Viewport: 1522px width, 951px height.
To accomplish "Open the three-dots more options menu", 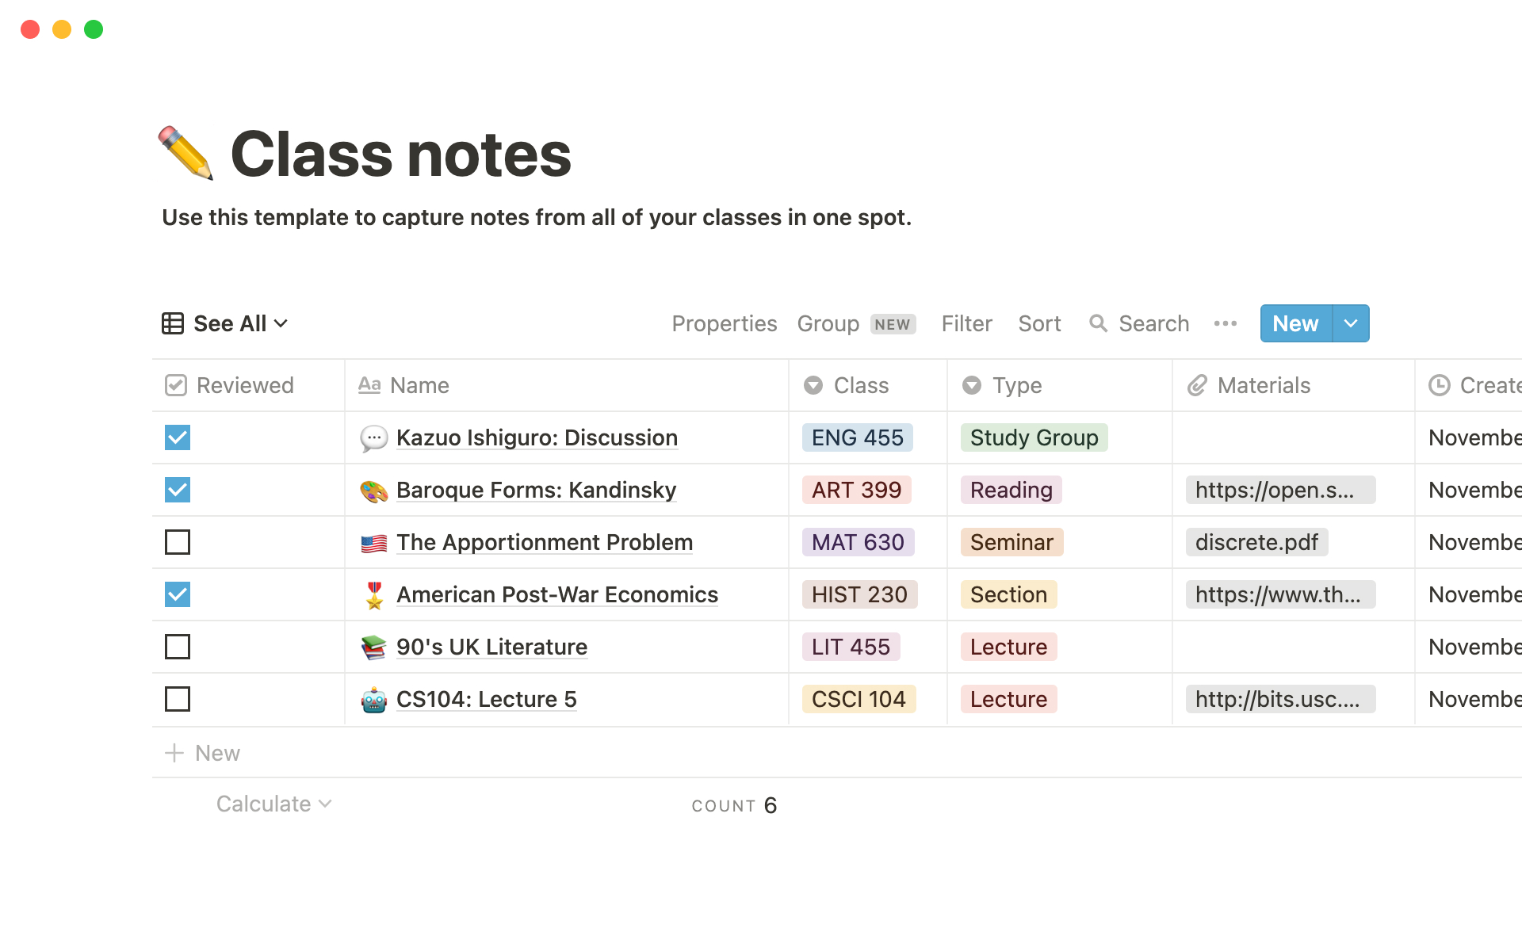I will (1225, 323).
